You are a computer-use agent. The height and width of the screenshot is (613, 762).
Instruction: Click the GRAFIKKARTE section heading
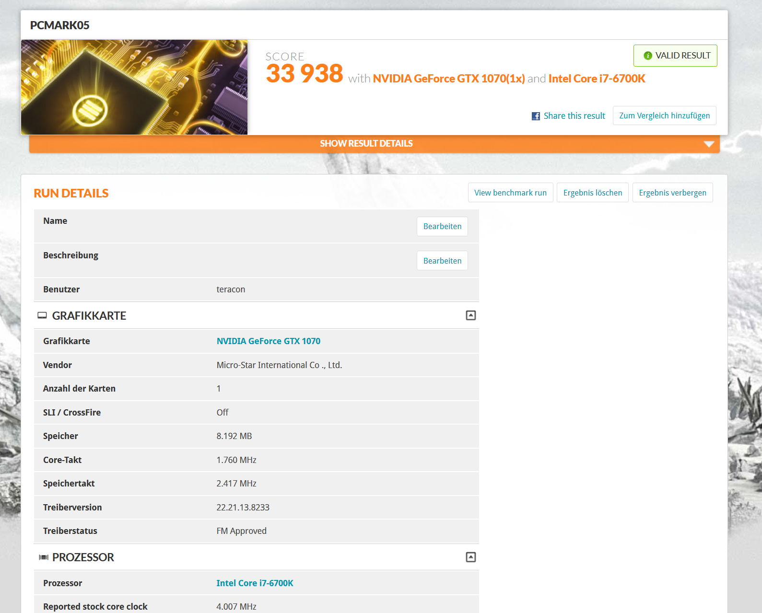point(89,316)
